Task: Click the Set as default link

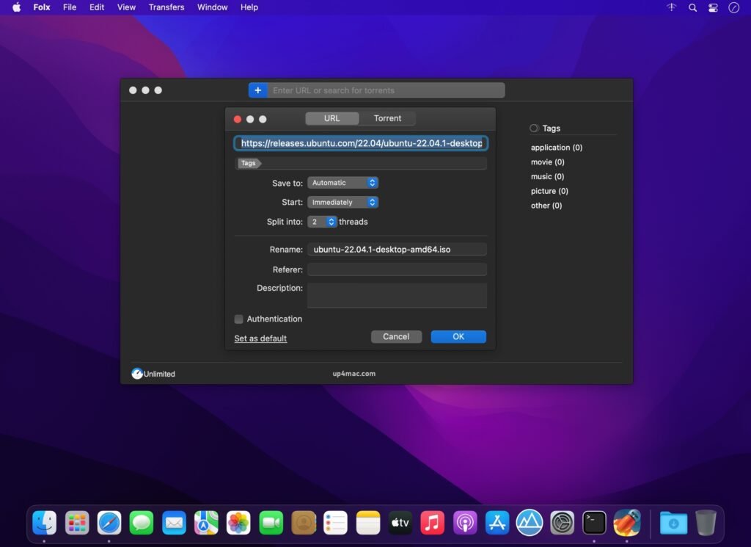Action: tap(260, 338)
